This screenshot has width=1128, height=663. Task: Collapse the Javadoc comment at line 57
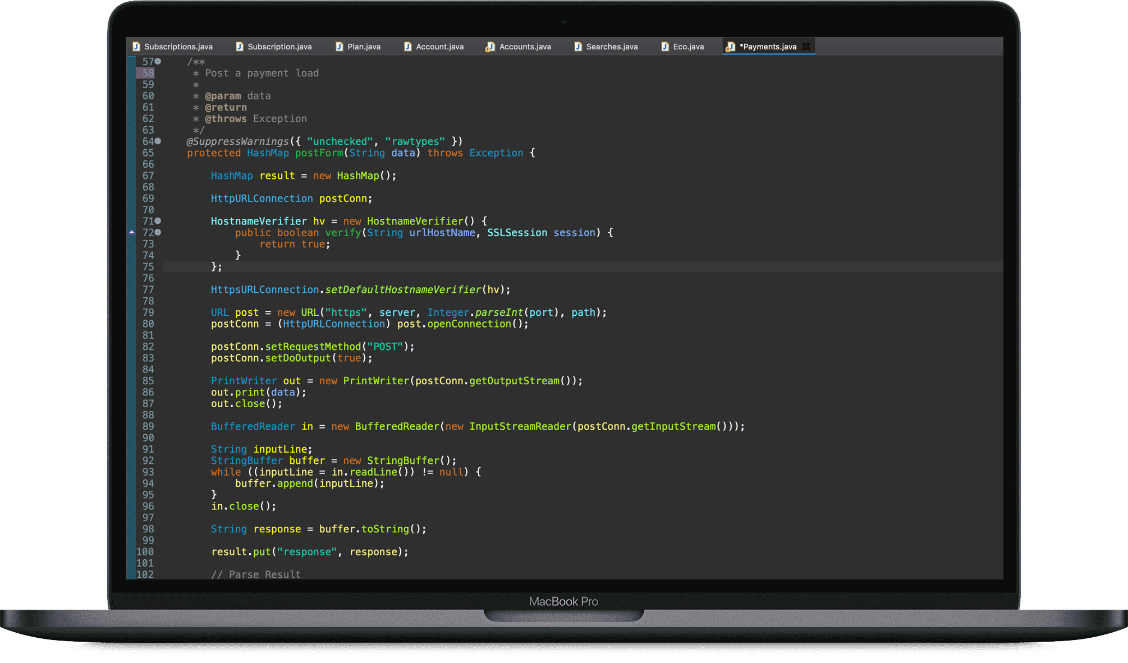(158, 61)
